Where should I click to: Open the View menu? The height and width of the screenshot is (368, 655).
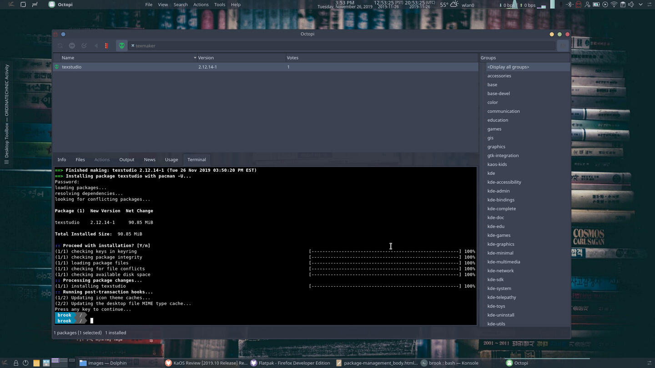[x=163, y=5]
